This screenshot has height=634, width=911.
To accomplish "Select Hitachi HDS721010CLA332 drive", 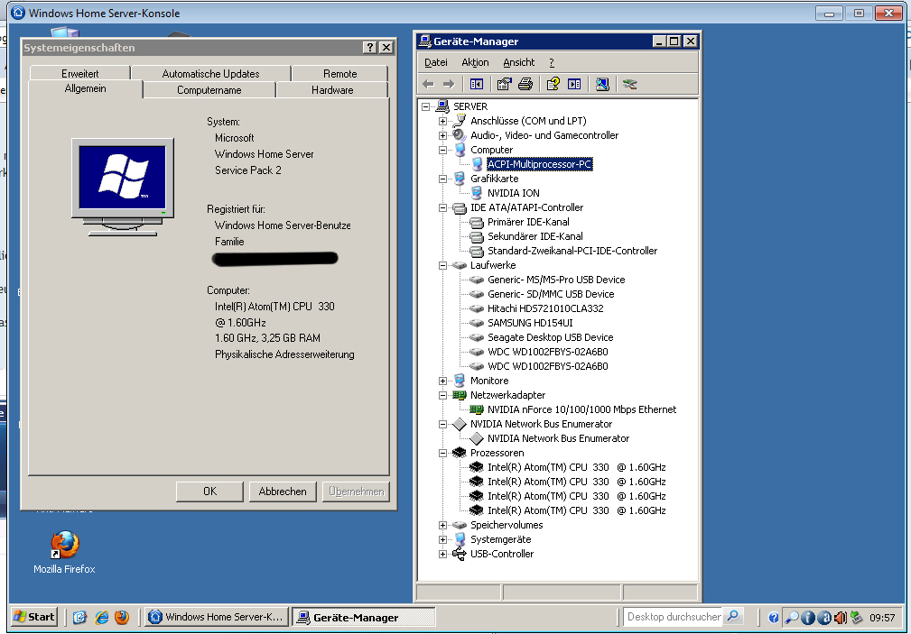I will (545, 308).
